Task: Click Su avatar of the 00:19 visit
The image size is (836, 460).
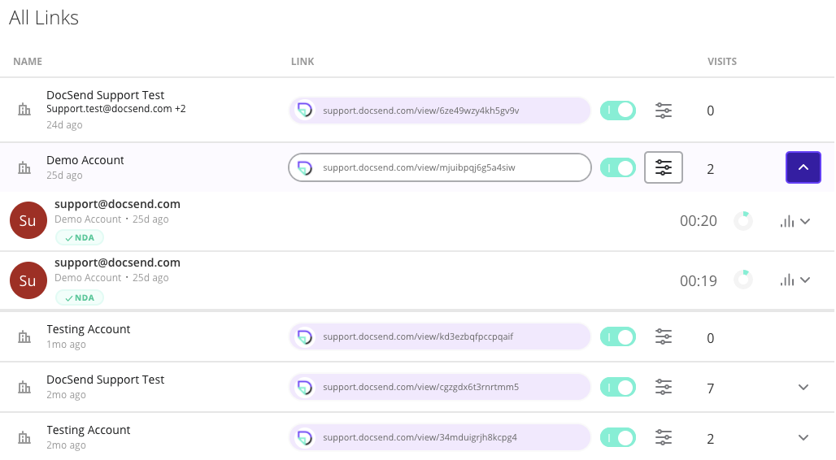Action: coord(28,280)
